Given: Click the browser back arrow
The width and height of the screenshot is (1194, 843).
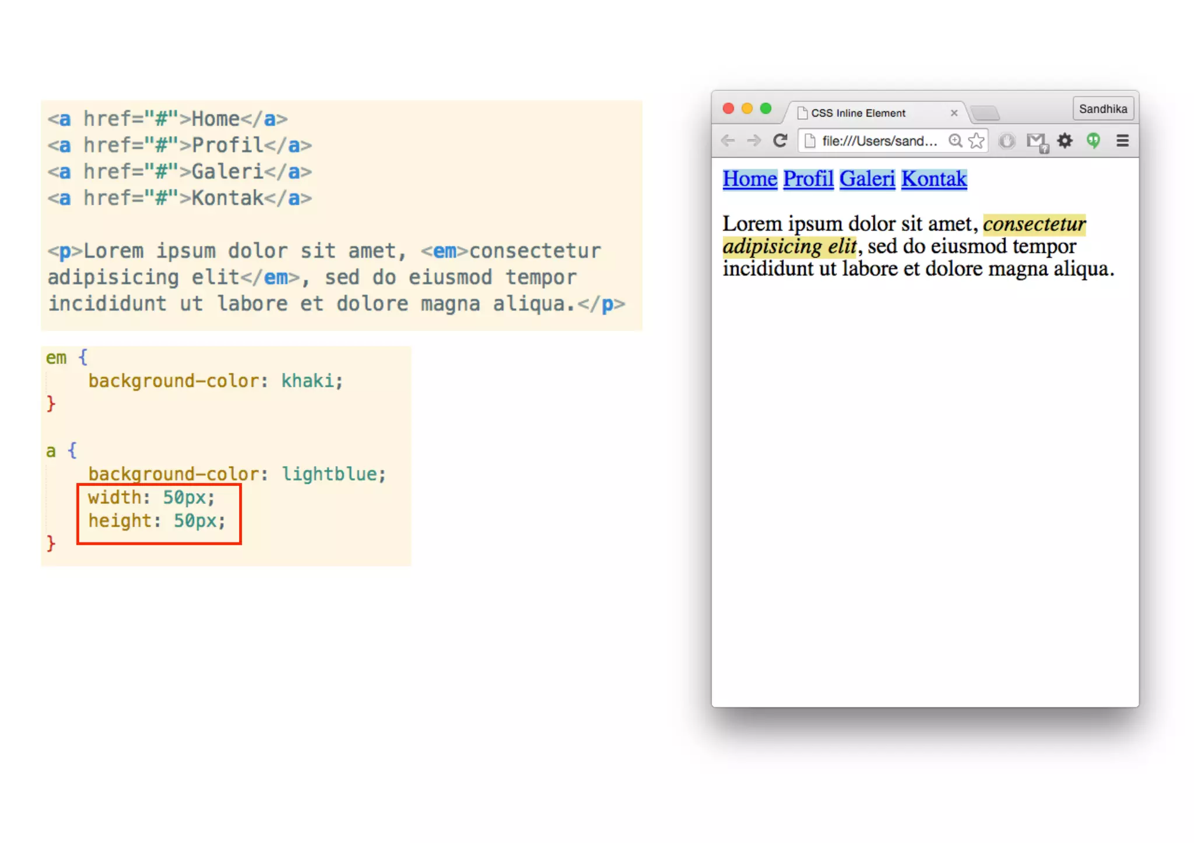Looking at the screenshot, I should pyautogui.click(x=728, y=140).
